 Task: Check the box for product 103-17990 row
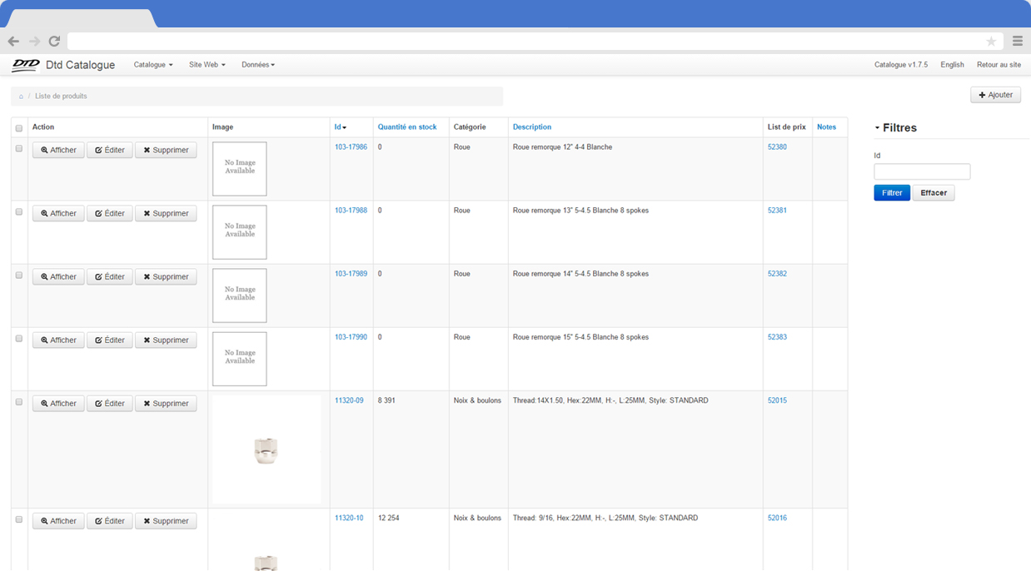(x=19, y=339)
